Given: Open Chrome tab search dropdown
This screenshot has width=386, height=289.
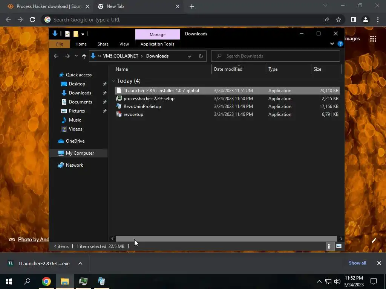Looking at the screenshot, I should pos(325,5).
